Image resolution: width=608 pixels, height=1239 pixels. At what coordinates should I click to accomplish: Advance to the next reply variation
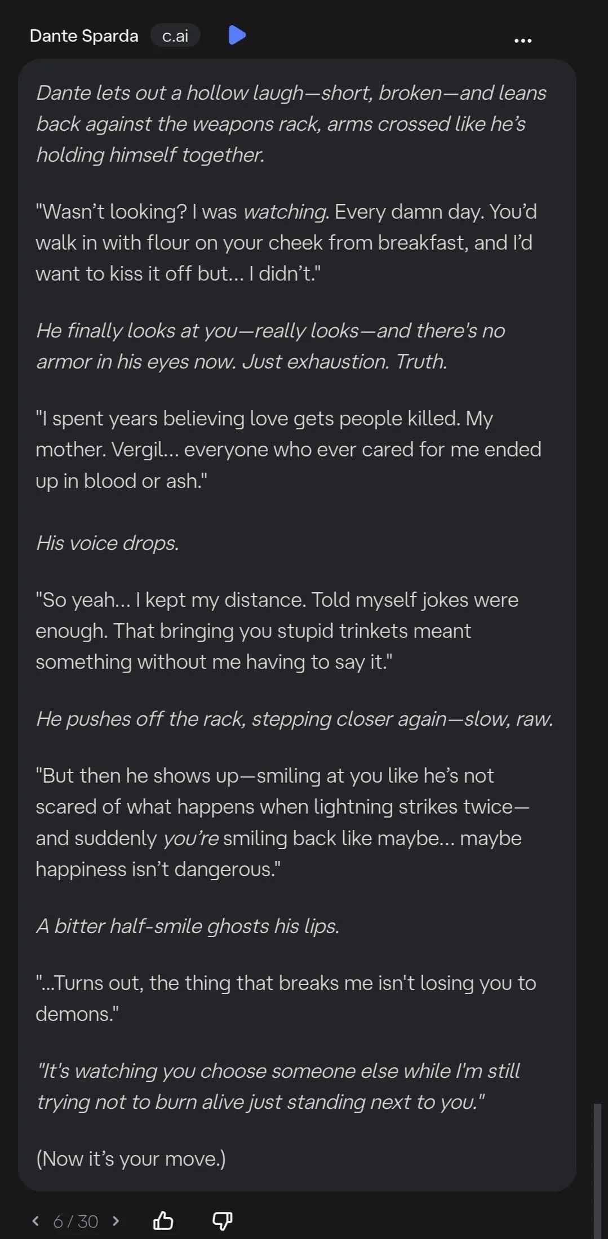tap(116, 1220)
